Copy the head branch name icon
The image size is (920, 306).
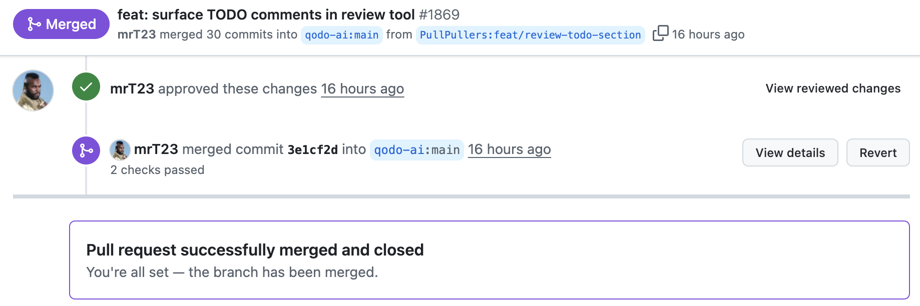pyautogui.click(x=660, y=33)
